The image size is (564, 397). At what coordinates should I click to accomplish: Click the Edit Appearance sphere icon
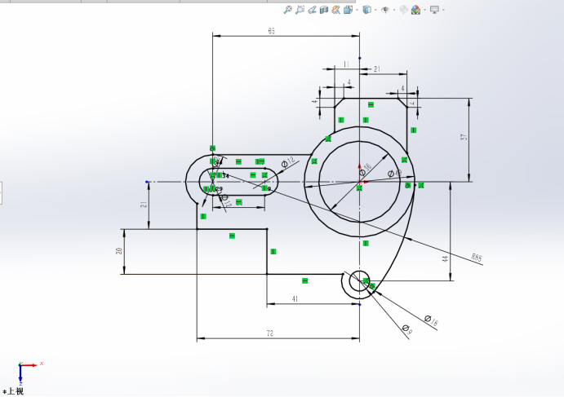tap(403, 10)
